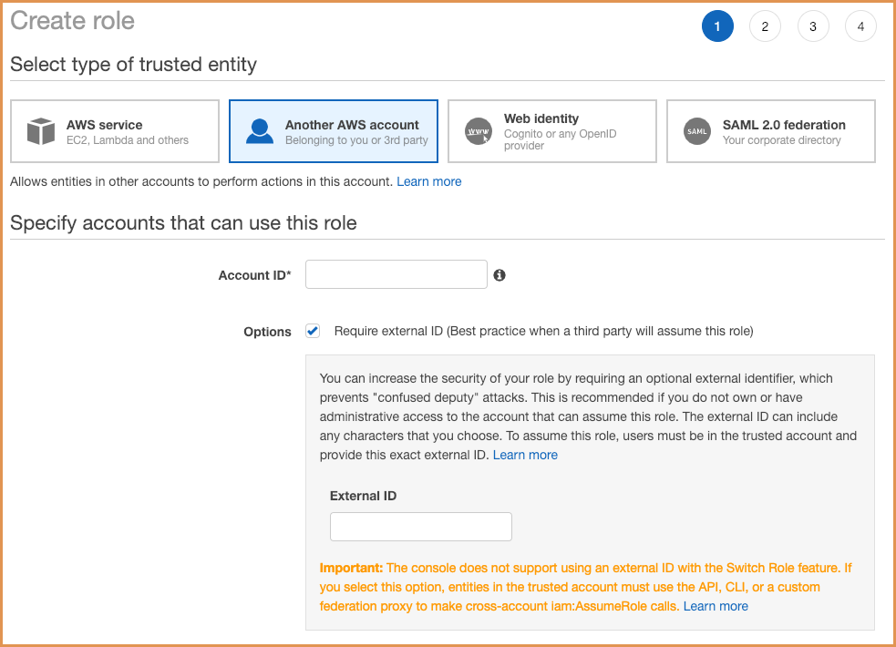Screen dimensions: 896x647
Task: Select AWS service trusted entity card
Action: click(x=115, y=131)
